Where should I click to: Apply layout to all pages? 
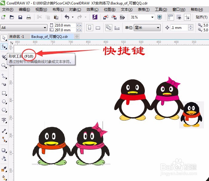(109, 28)
